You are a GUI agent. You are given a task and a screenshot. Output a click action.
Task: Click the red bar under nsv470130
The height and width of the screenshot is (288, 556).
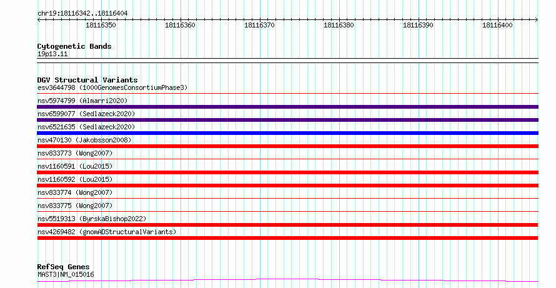pyautogui.click(x=287, y=146)
